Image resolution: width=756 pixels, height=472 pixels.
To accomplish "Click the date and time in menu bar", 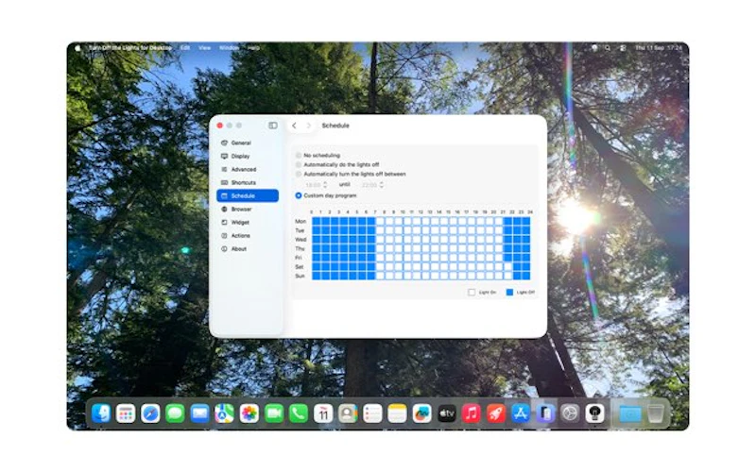I will (659, 48).
